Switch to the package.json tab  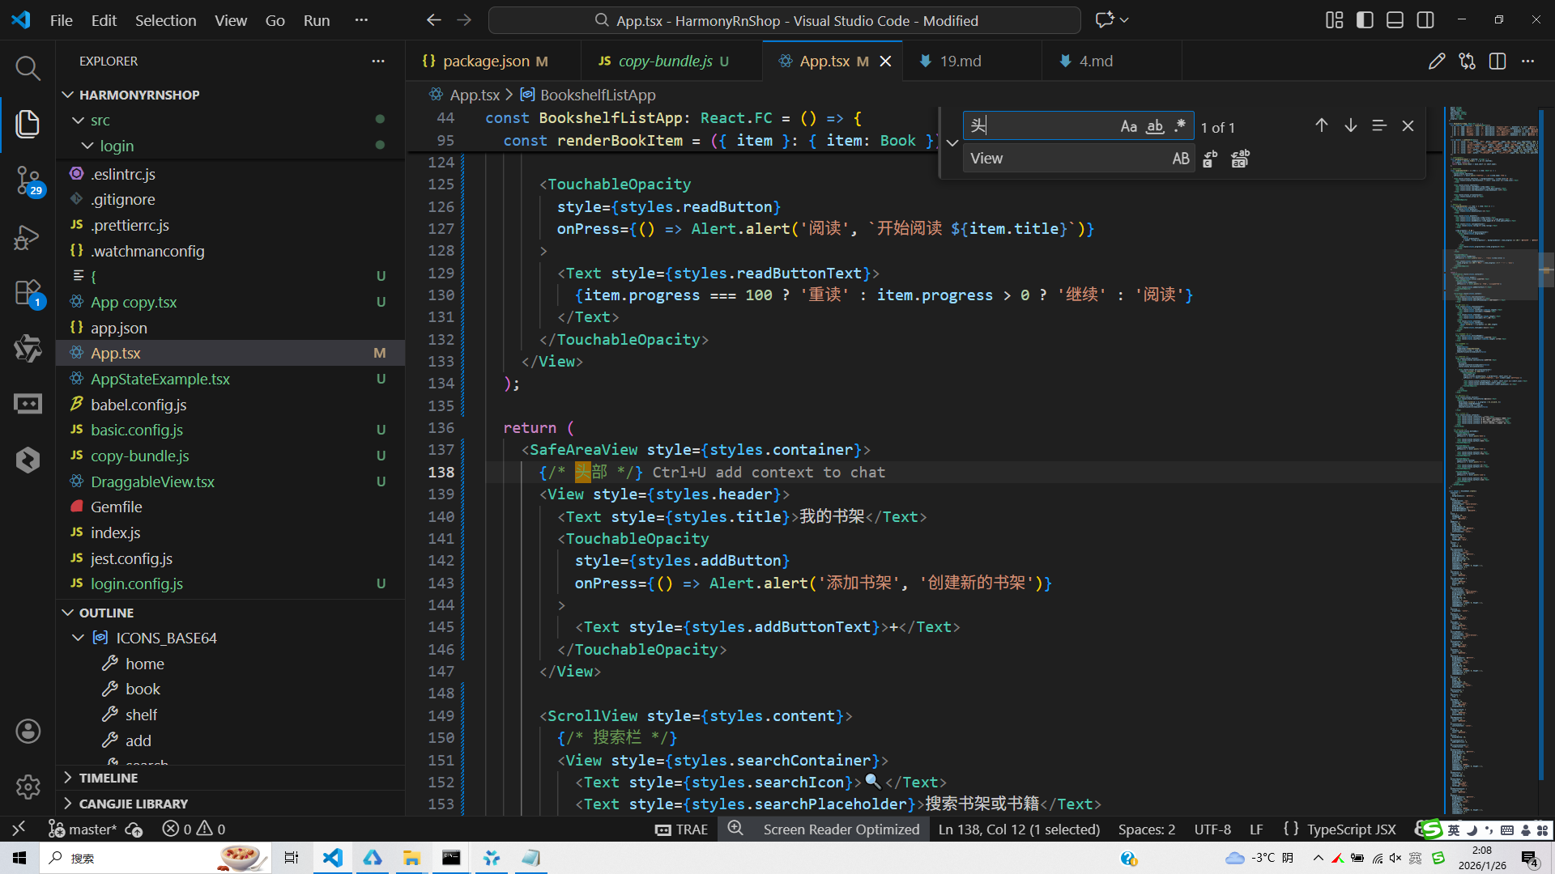click(x=485, y=62)
